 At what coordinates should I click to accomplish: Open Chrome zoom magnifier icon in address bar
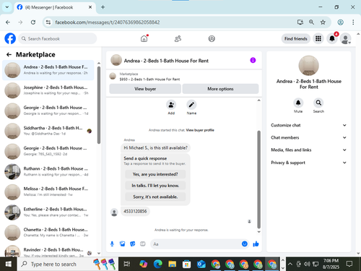pos(311,22)
